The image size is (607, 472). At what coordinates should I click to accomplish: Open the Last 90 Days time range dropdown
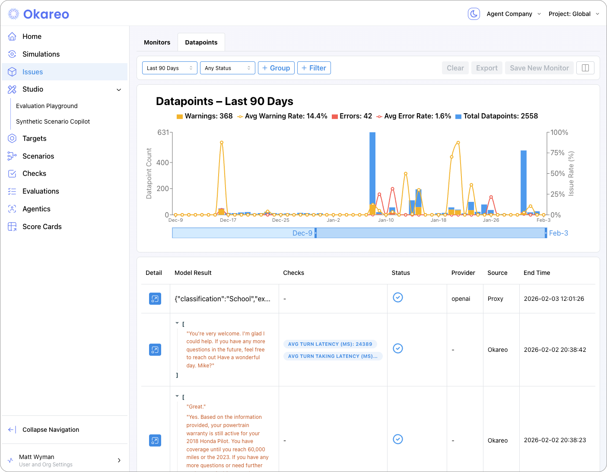pyautogui.click(x=169, y=68)
